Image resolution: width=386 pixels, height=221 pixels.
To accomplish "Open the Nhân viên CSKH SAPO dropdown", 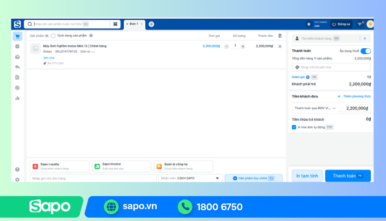I will click(x=191, y=178).
